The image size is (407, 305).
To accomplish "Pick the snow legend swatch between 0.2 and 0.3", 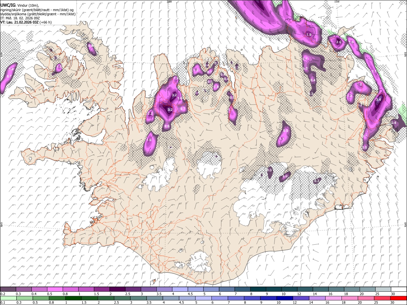I will pos(8,289).
